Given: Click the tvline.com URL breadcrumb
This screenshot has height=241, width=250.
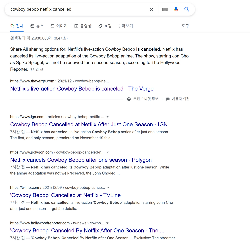Looking at the screenshot, I should click(58, 188).
